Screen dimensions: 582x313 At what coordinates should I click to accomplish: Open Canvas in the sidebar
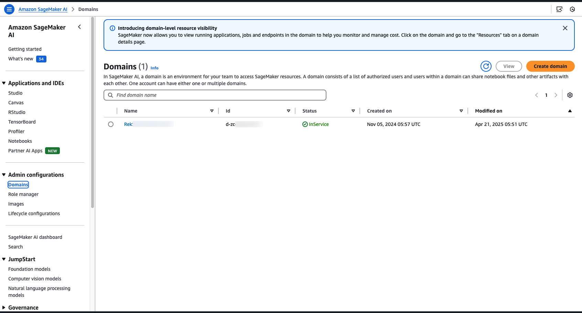pyautogui.click(x=16, y=103)
